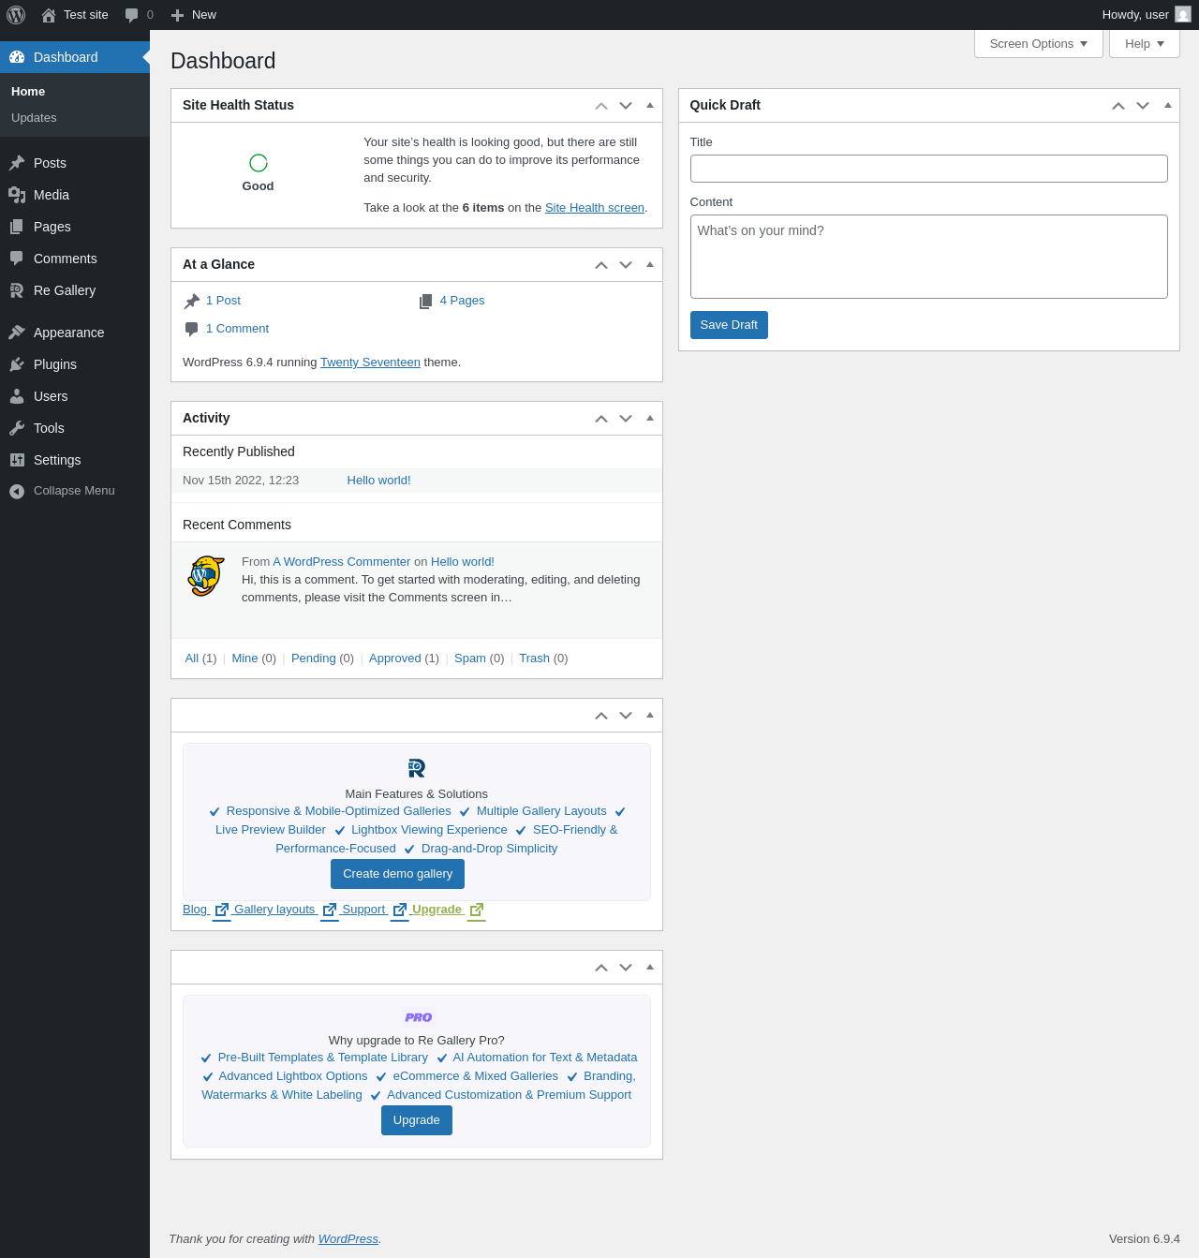Go to Pages in the sidebar
The width and height of the screenshot is (1199, 1258).
[x=75, y=227]
